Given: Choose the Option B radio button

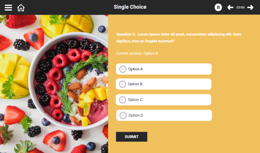Looking at the screenshot, I should 122,84.
